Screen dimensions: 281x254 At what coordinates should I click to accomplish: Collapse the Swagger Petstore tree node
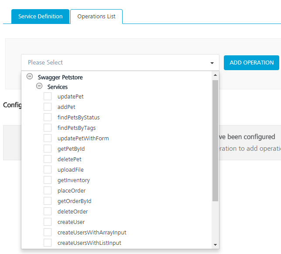click(x=30, y=77)
